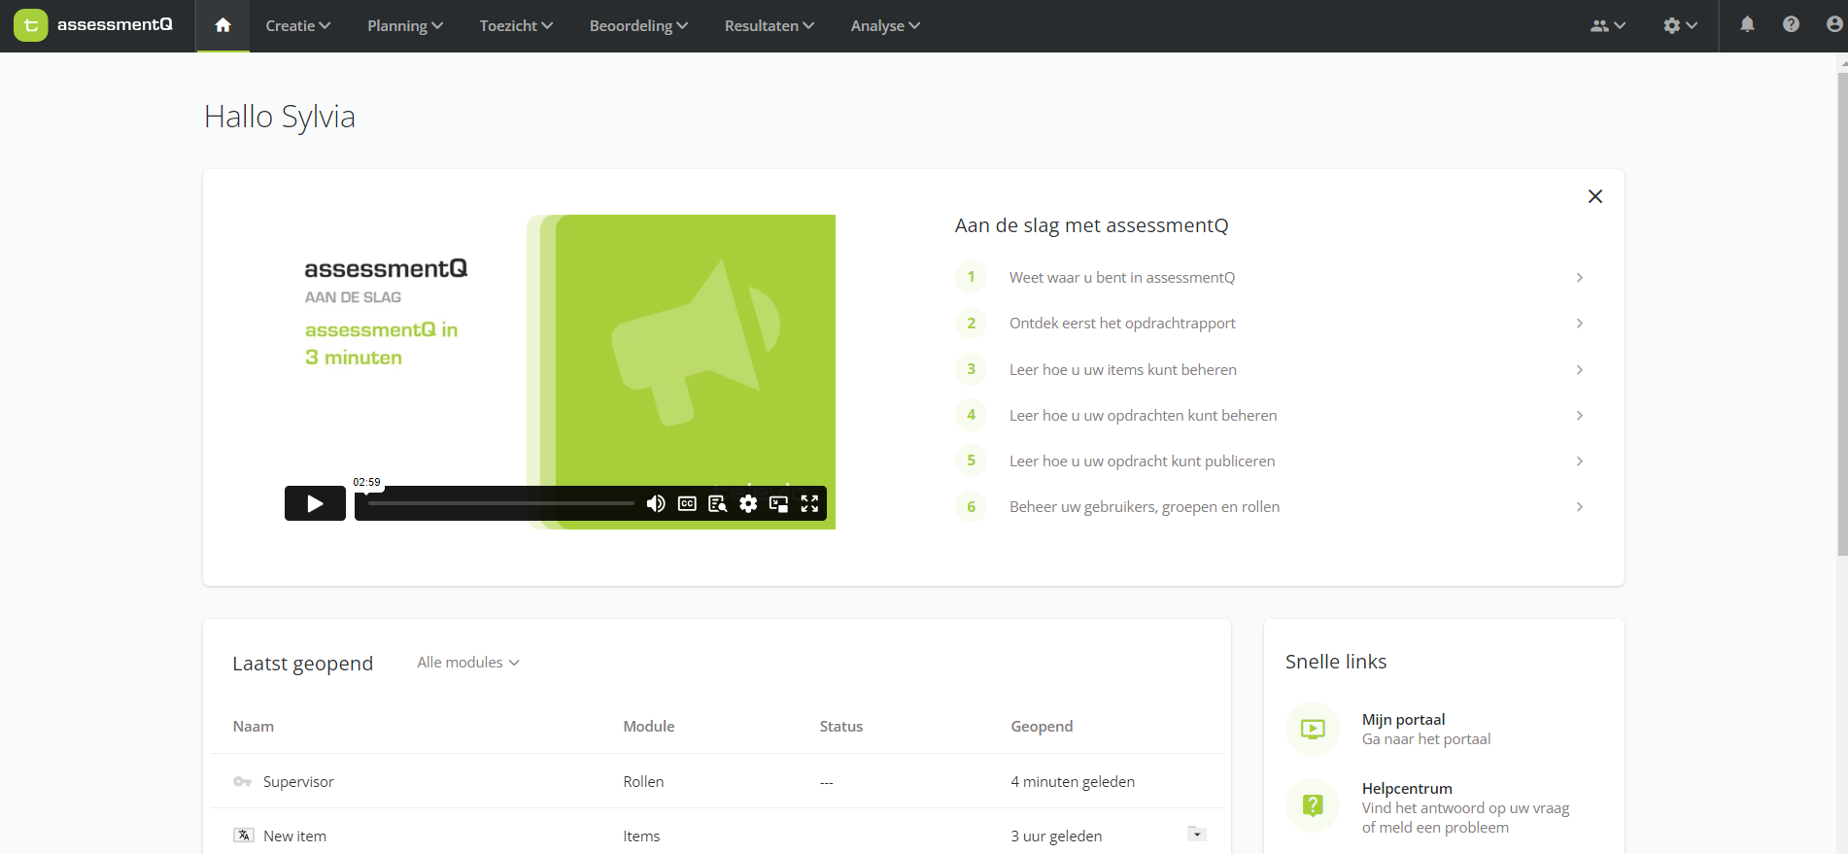The height and width of the screenshot is (854, 1848).
Task: Open the Analyse menu
Action: coord(885,26)
